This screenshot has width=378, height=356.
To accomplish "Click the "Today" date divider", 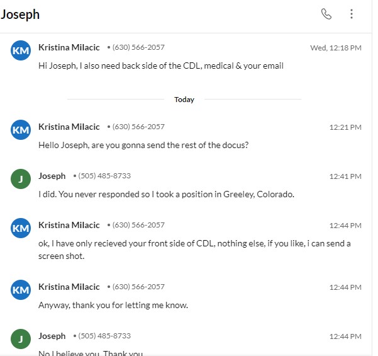I will [184, 100].
